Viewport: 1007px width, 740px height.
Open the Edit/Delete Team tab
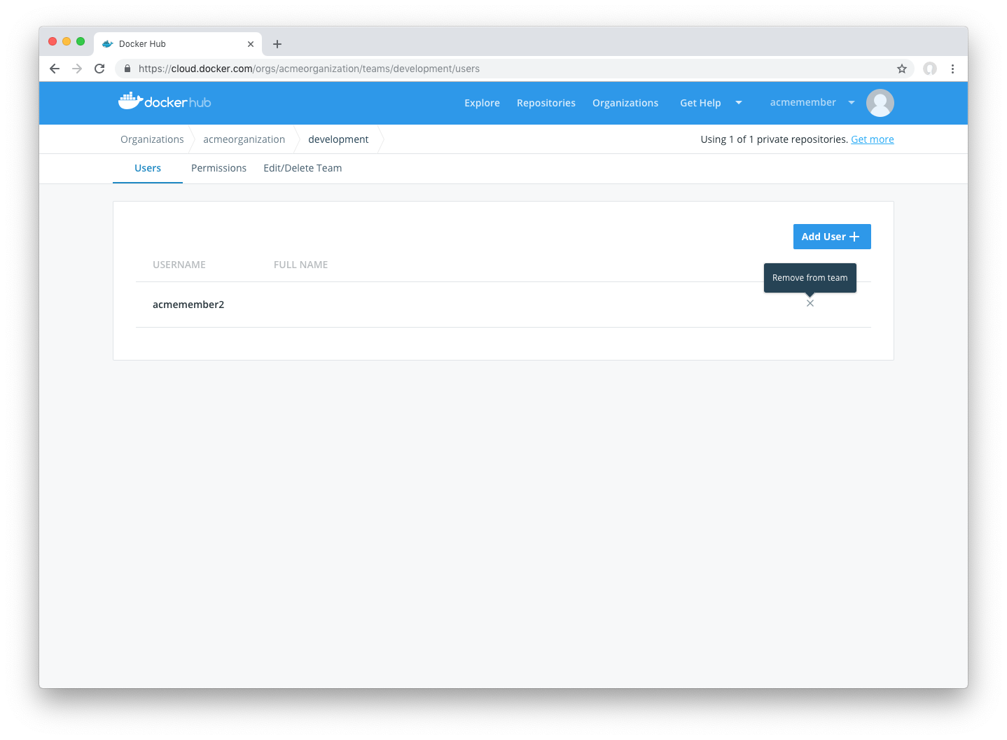click(303, 168)
